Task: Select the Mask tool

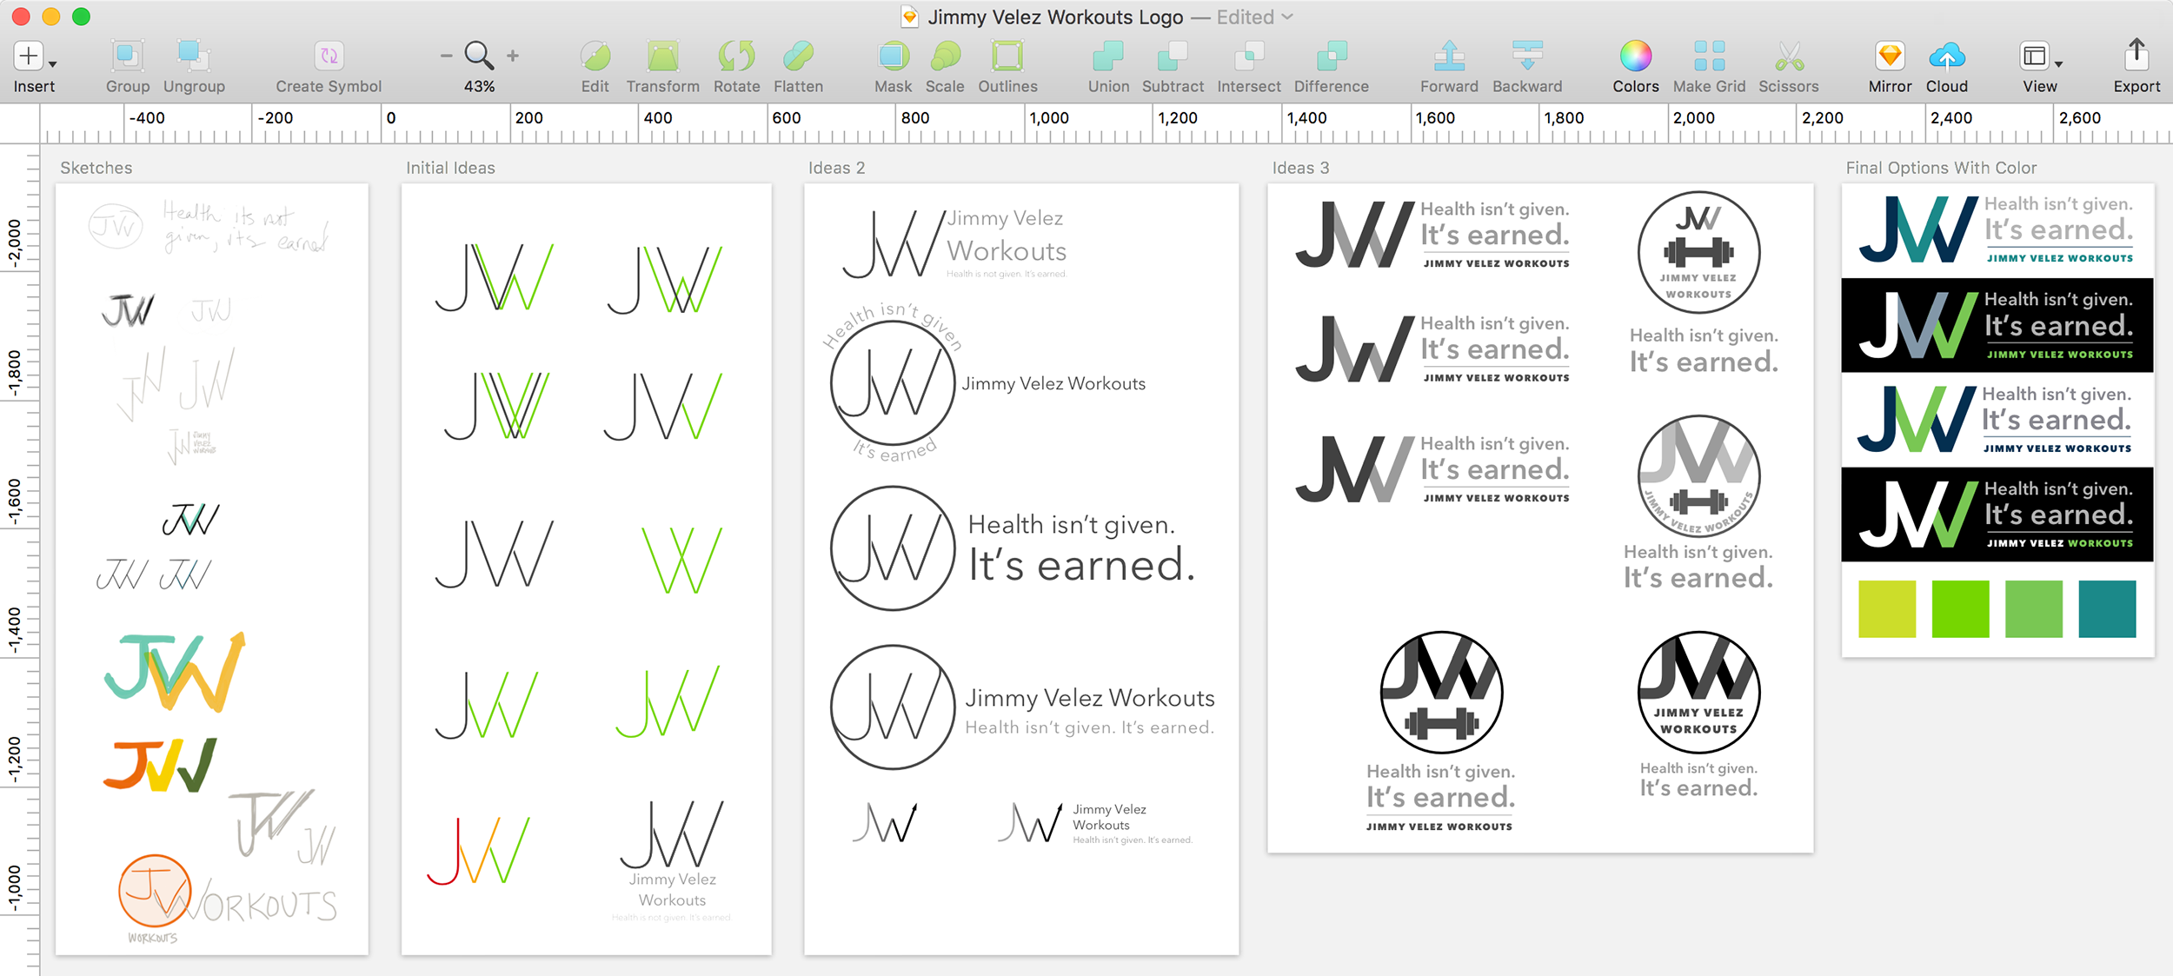Action: point(893,57)
